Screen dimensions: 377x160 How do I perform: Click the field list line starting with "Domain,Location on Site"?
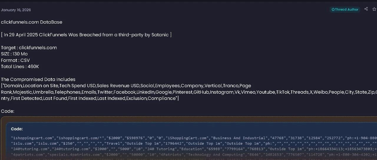[x=126, y=86]
